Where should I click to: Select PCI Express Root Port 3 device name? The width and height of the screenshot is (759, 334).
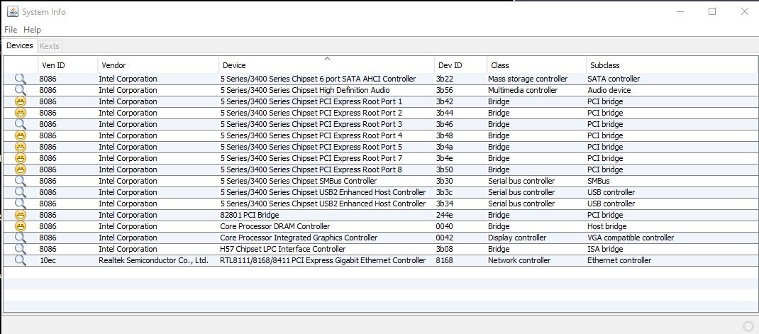click(311, 124)
